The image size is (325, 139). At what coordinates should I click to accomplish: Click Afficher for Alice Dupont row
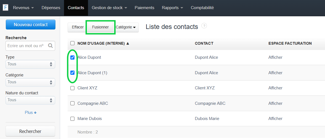click(275, 57)
